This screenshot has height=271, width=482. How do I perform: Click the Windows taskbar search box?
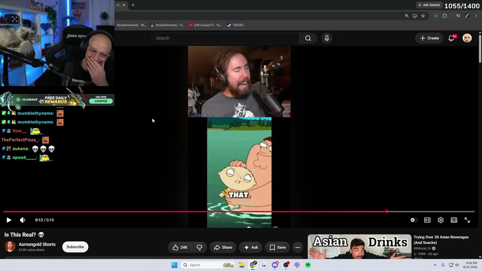tap(208, 265)
